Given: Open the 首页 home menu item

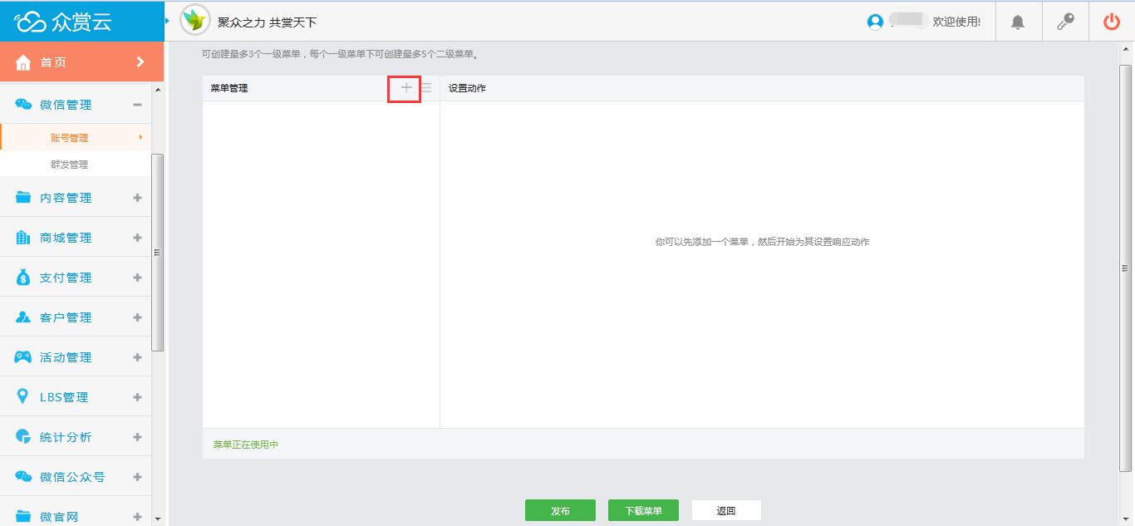Looking at the screenshot, I should [x=81, y=62].
